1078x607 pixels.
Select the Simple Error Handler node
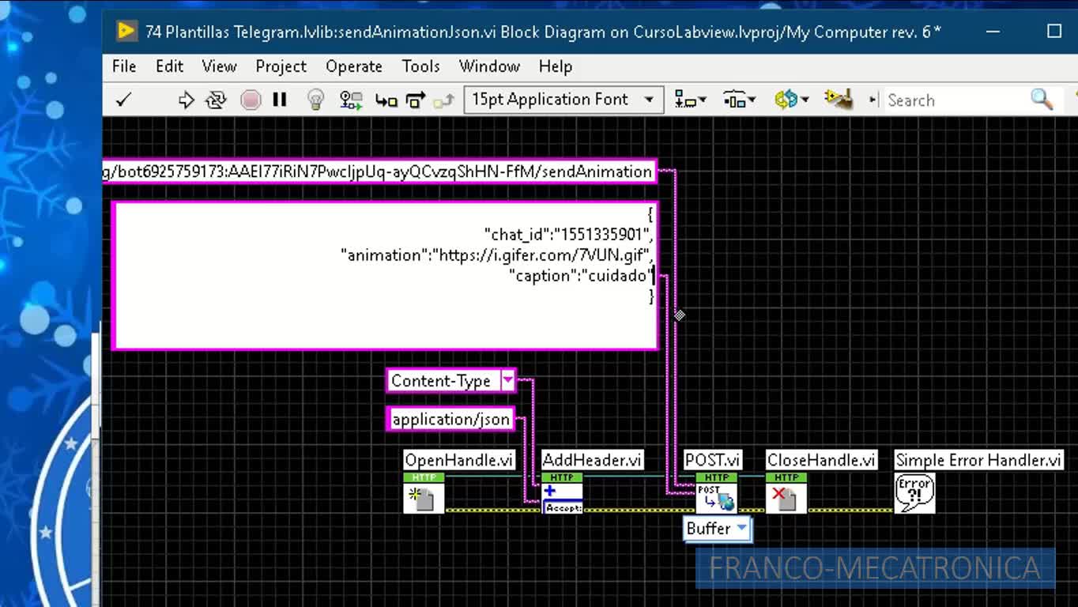914,494
